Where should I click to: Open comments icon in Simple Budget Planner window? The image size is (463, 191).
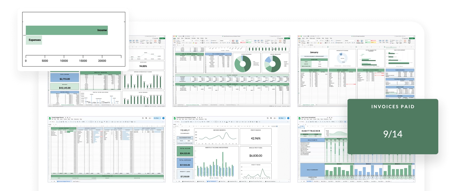click(x=146, y=118)
